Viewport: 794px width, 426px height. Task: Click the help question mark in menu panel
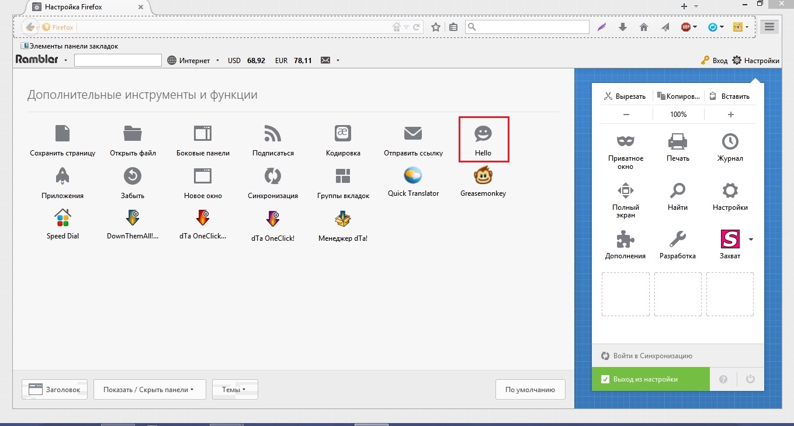pyautogui.click(x=723, y=379)
